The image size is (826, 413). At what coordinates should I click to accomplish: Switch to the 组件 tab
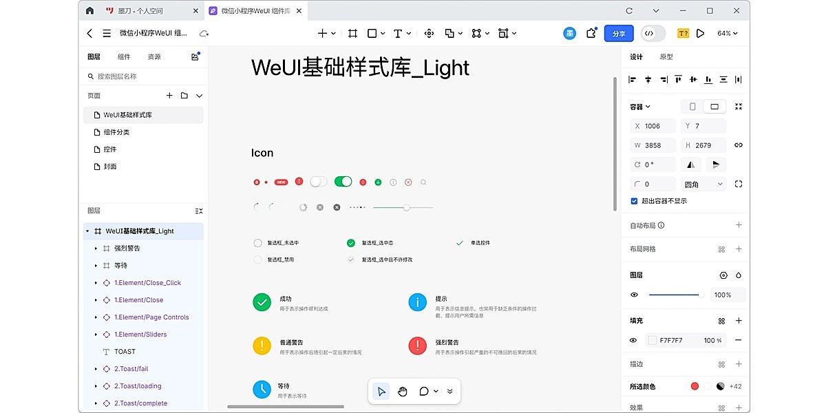click(124, 56)
